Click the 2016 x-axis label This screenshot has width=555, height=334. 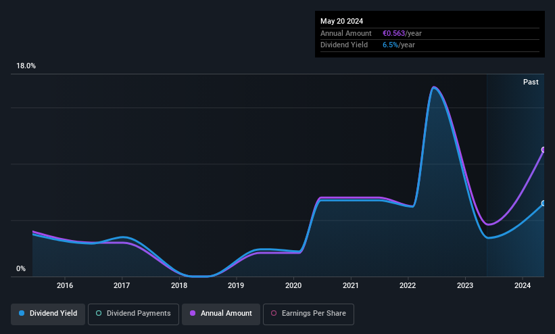pos(65,285)
